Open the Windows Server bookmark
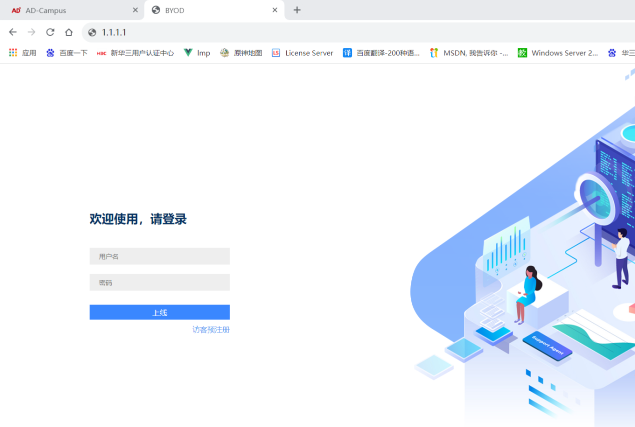635x427 pixels. point(558,53)
